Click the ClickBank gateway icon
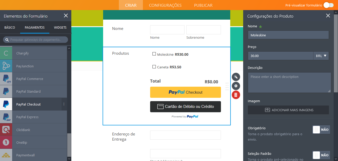The image size is (338, 161). click(6, 130)
